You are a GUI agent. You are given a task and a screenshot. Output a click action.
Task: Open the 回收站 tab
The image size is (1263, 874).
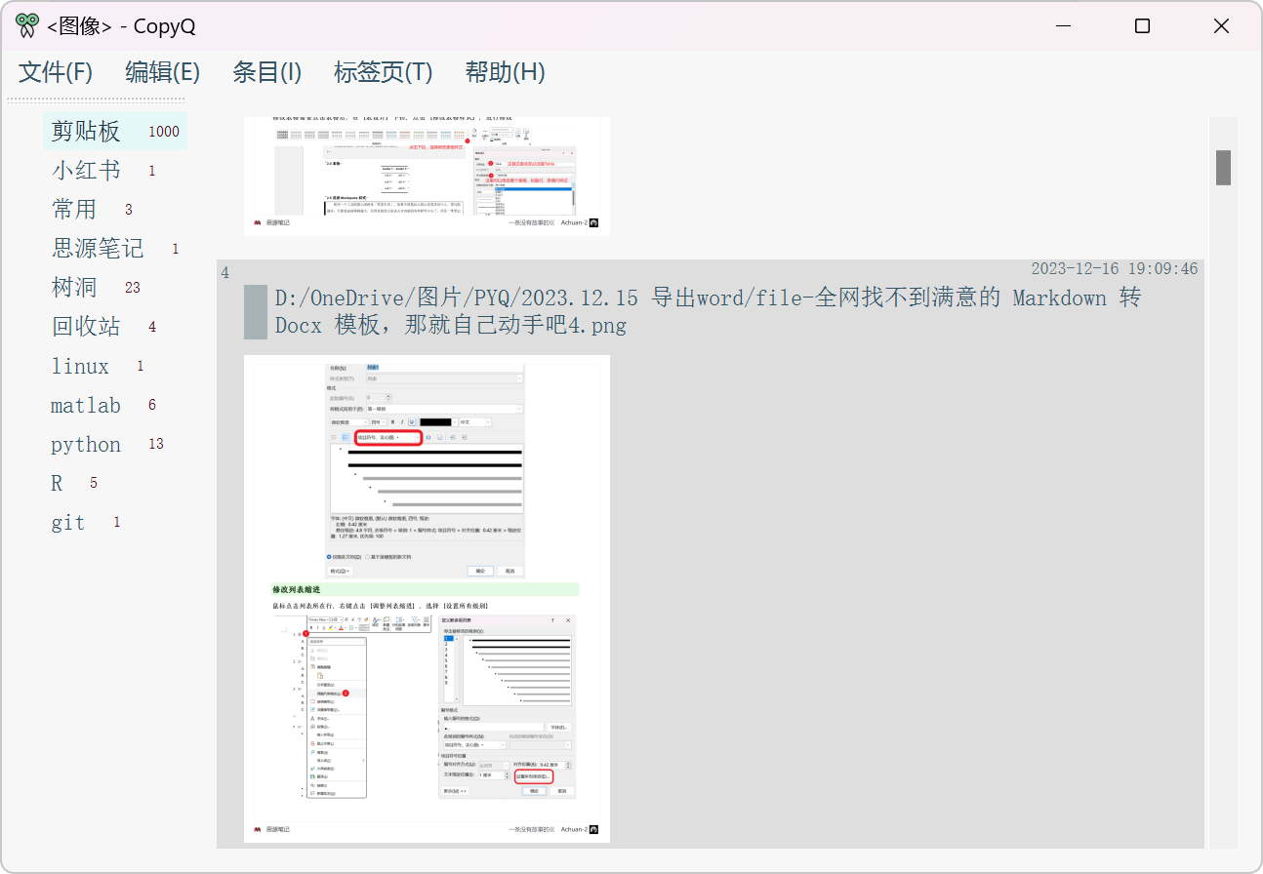pos(85,326)
